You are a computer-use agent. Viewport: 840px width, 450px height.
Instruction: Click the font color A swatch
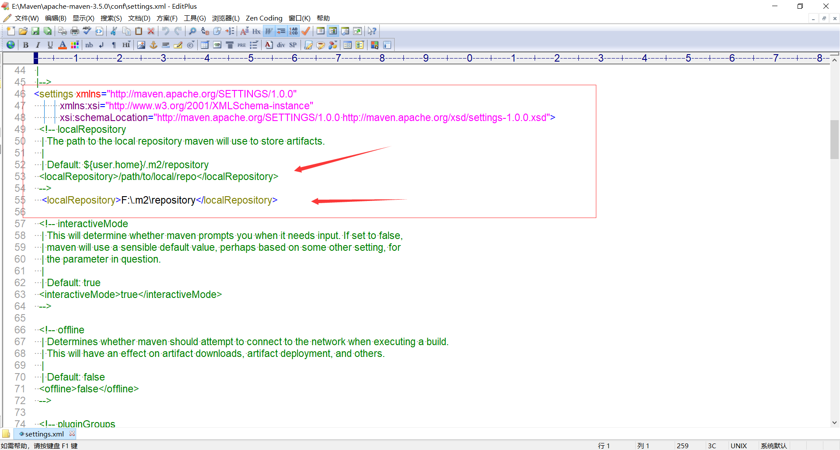(63, 45)
